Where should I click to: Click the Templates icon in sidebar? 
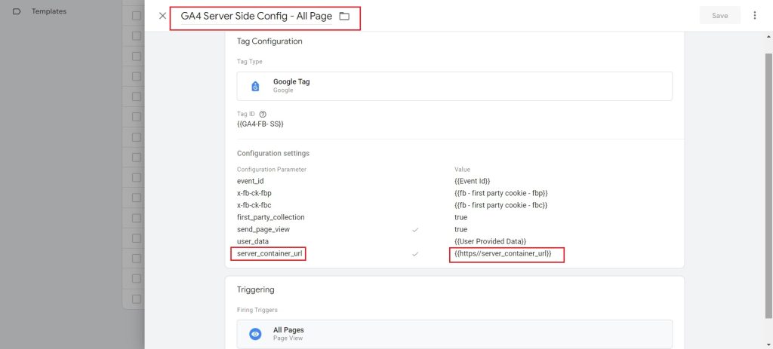(17, 11)
